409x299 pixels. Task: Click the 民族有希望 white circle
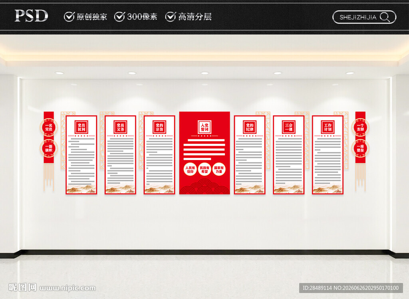(204, 169)
